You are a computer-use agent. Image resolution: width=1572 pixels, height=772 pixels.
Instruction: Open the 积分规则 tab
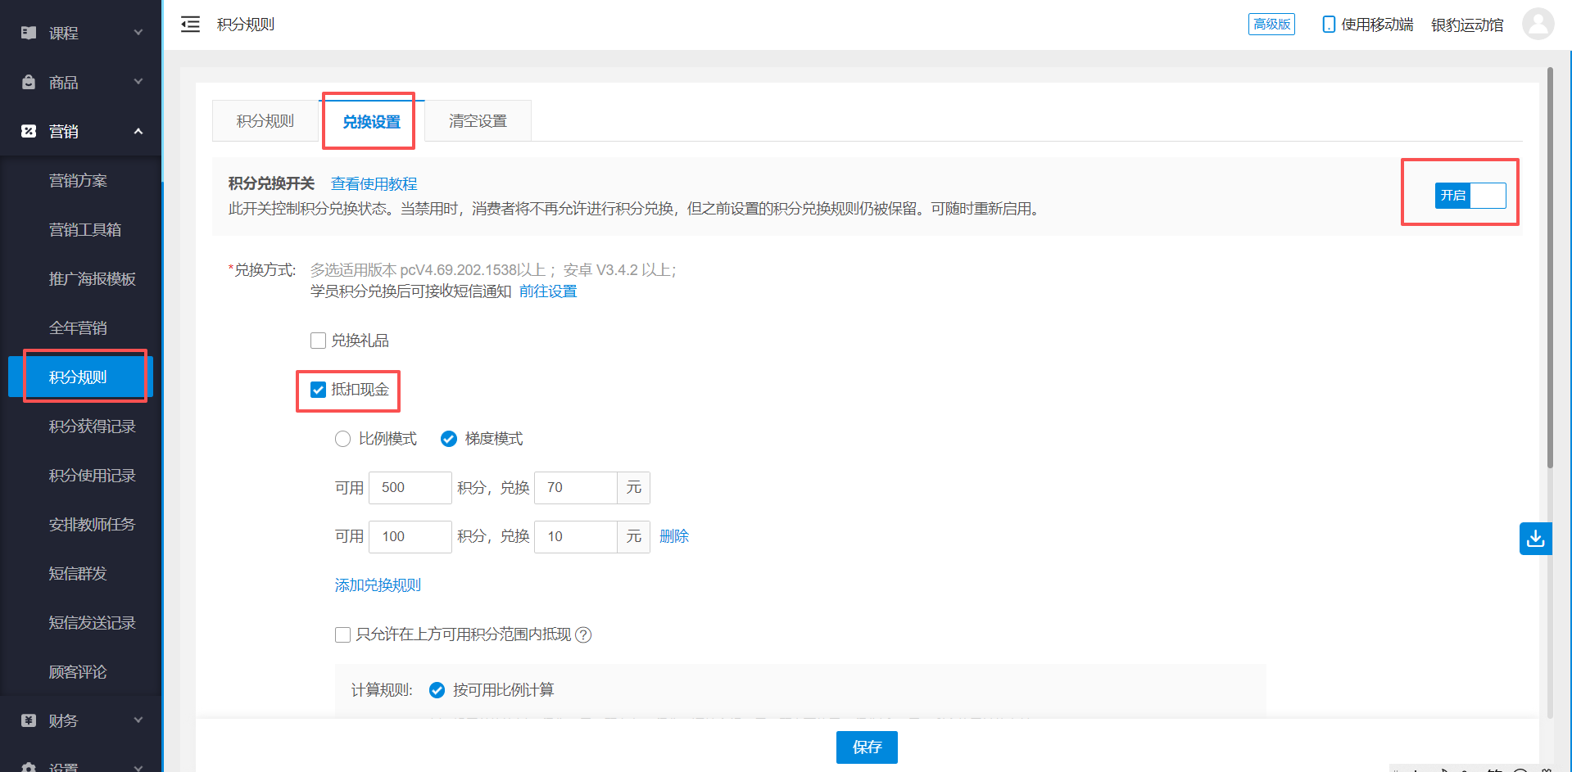click(x=264, y=120)
